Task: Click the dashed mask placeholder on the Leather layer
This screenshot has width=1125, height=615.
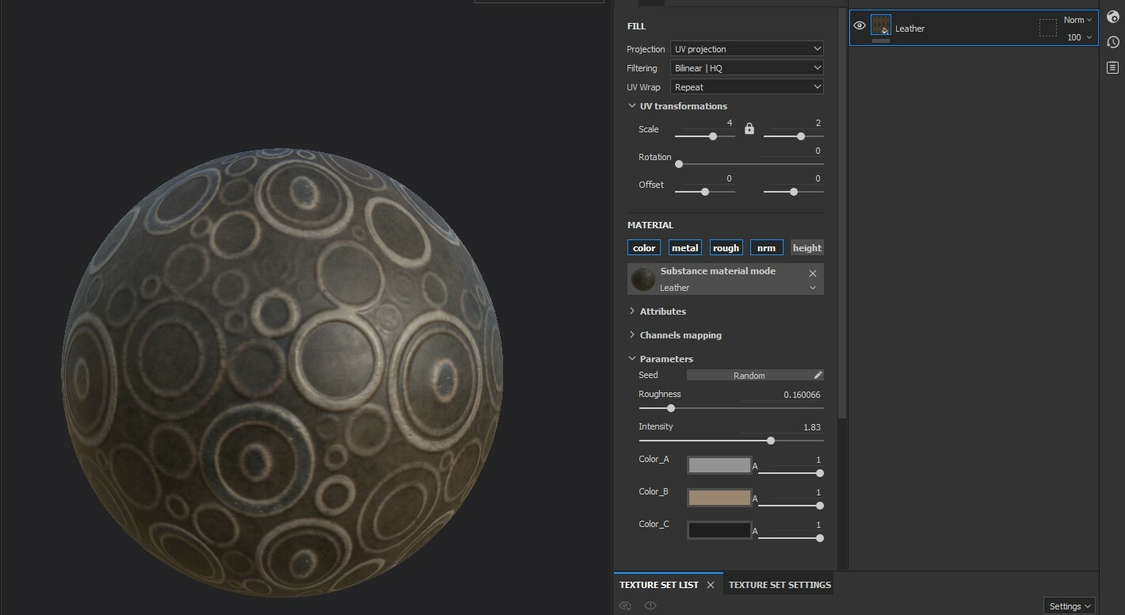Action: [1048, 27]
